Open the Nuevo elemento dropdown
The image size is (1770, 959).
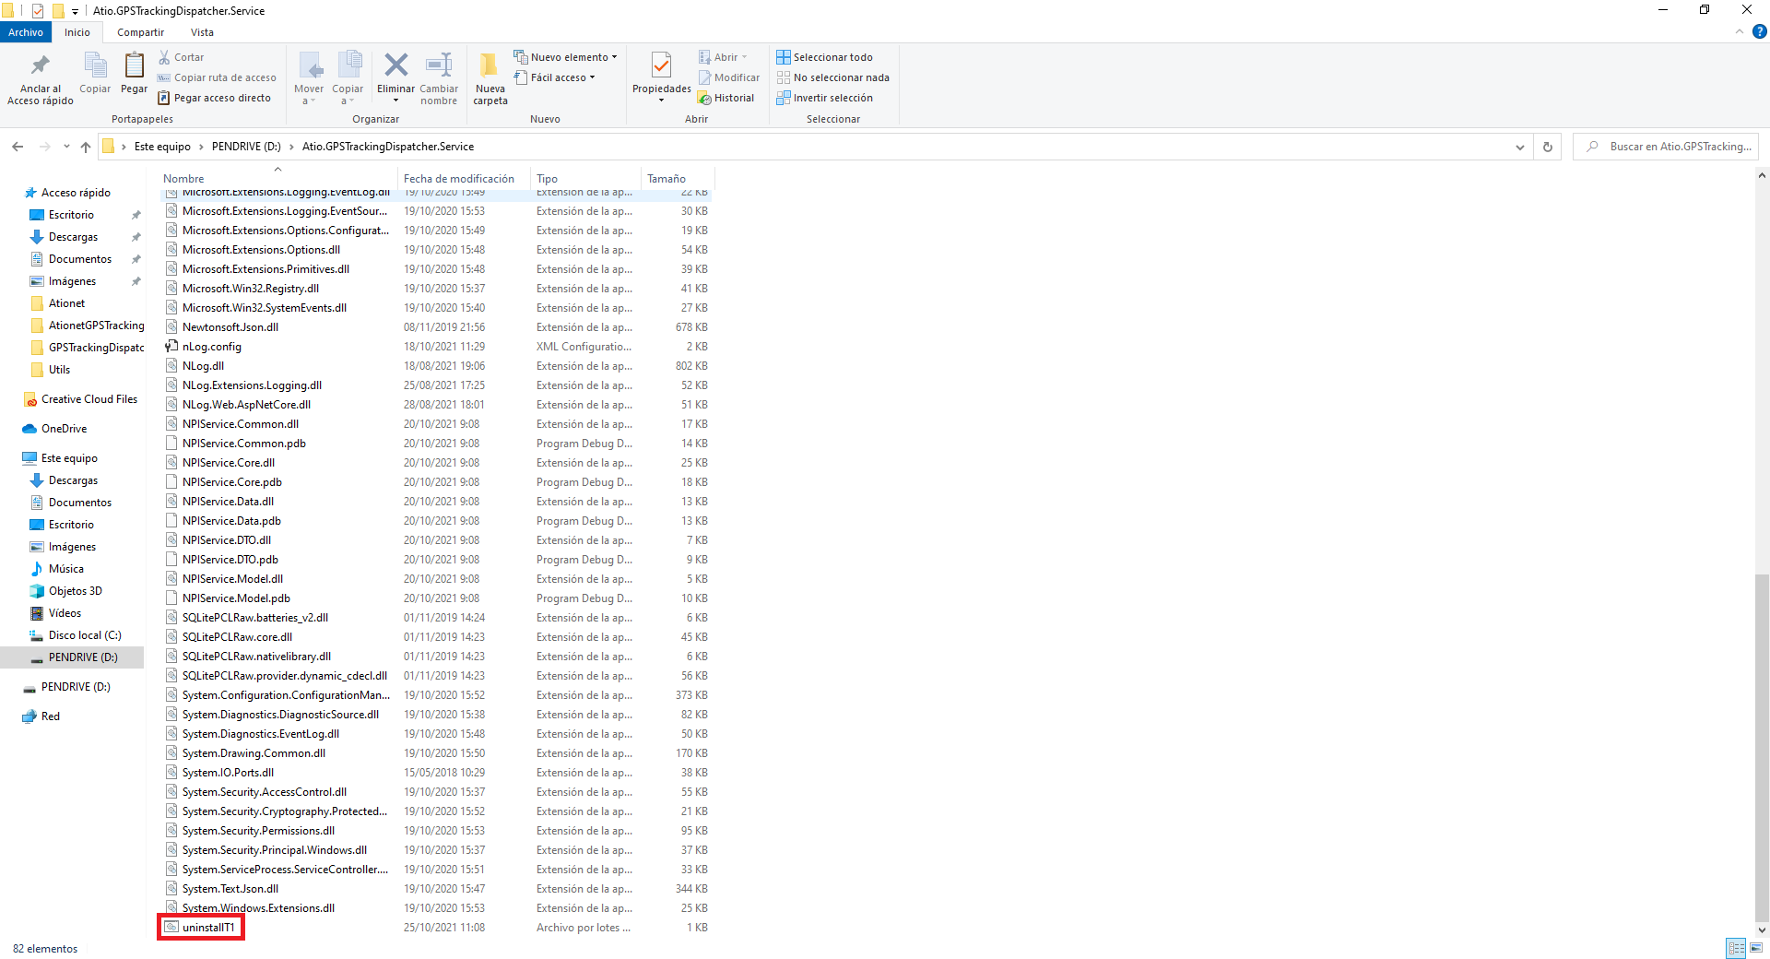565,57
